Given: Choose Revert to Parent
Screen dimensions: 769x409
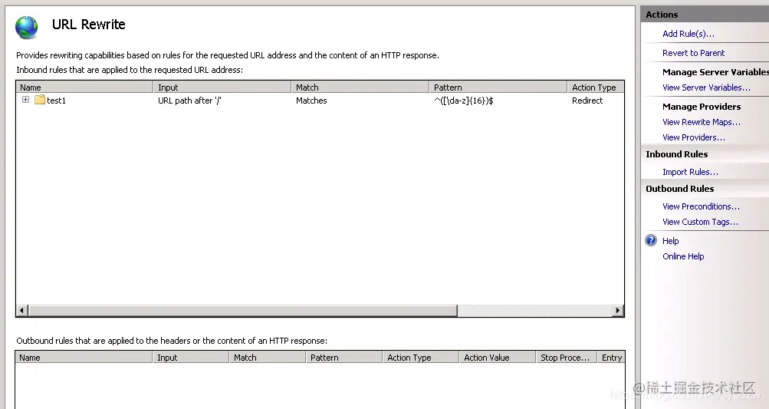Looking at the screenshot, I should click(x=693, y=53).
